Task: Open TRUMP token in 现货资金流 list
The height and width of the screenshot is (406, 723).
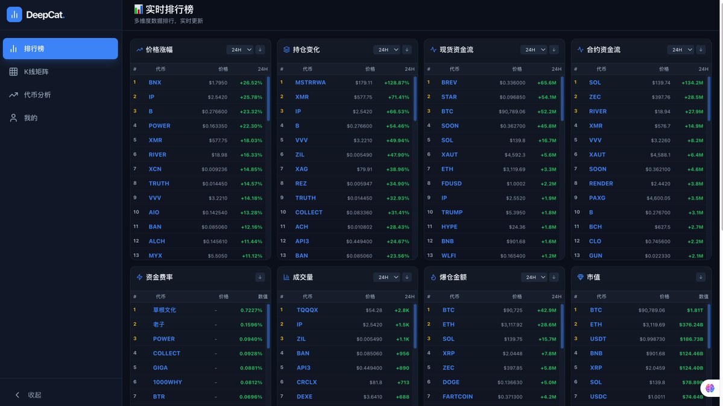Action: 452,213
